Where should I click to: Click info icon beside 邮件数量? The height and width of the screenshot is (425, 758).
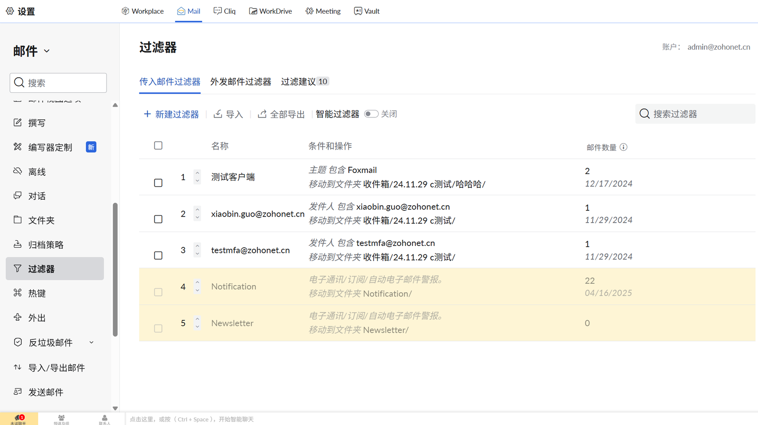[x=623, y=147]
